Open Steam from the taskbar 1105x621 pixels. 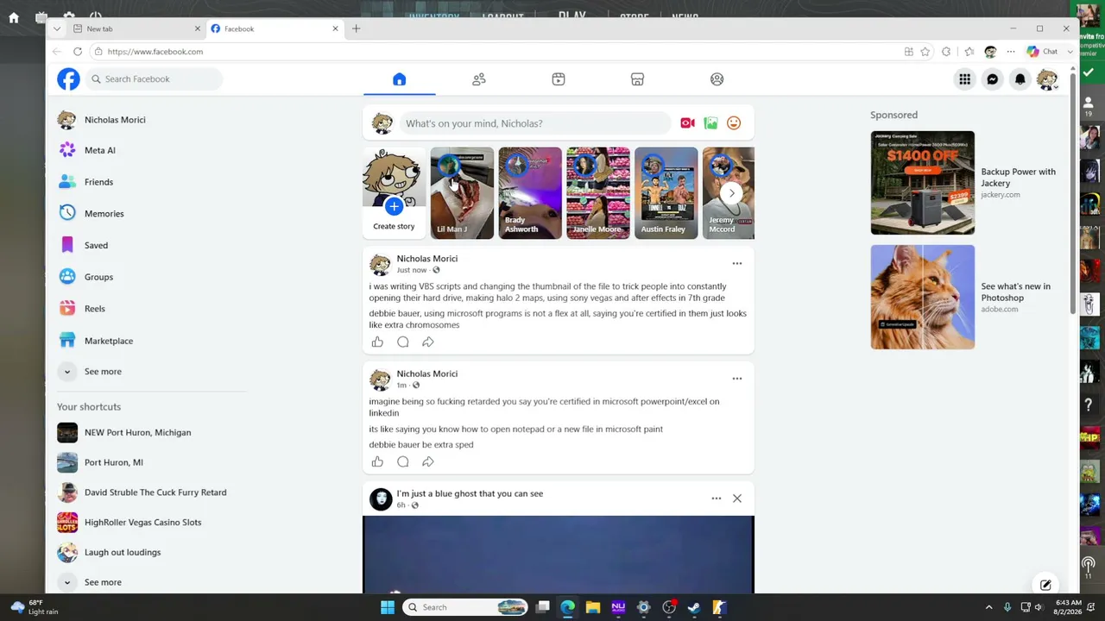(x=694, y=607)
